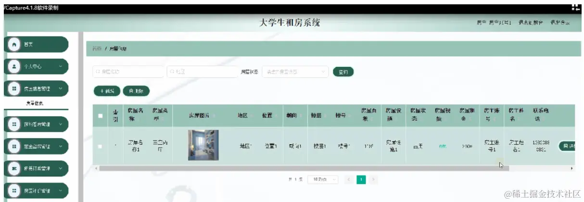This screenshot has height=202, width=584.
Task: Click the 首页 breadcrumb link
Action: [97, 49]
